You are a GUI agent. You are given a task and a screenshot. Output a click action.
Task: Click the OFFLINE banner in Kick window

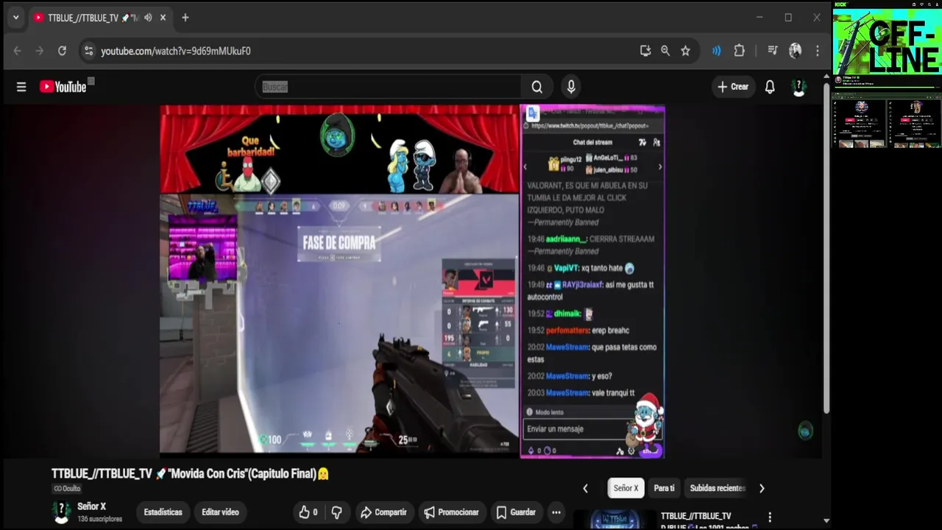pos(888,41)
